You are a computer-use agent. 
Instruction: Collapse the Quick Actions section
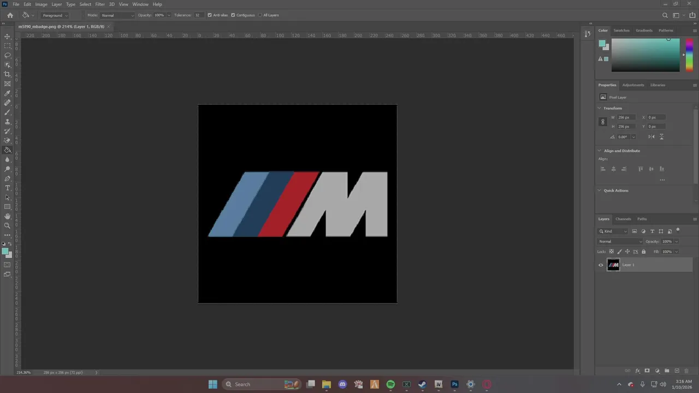click(600, 190)
